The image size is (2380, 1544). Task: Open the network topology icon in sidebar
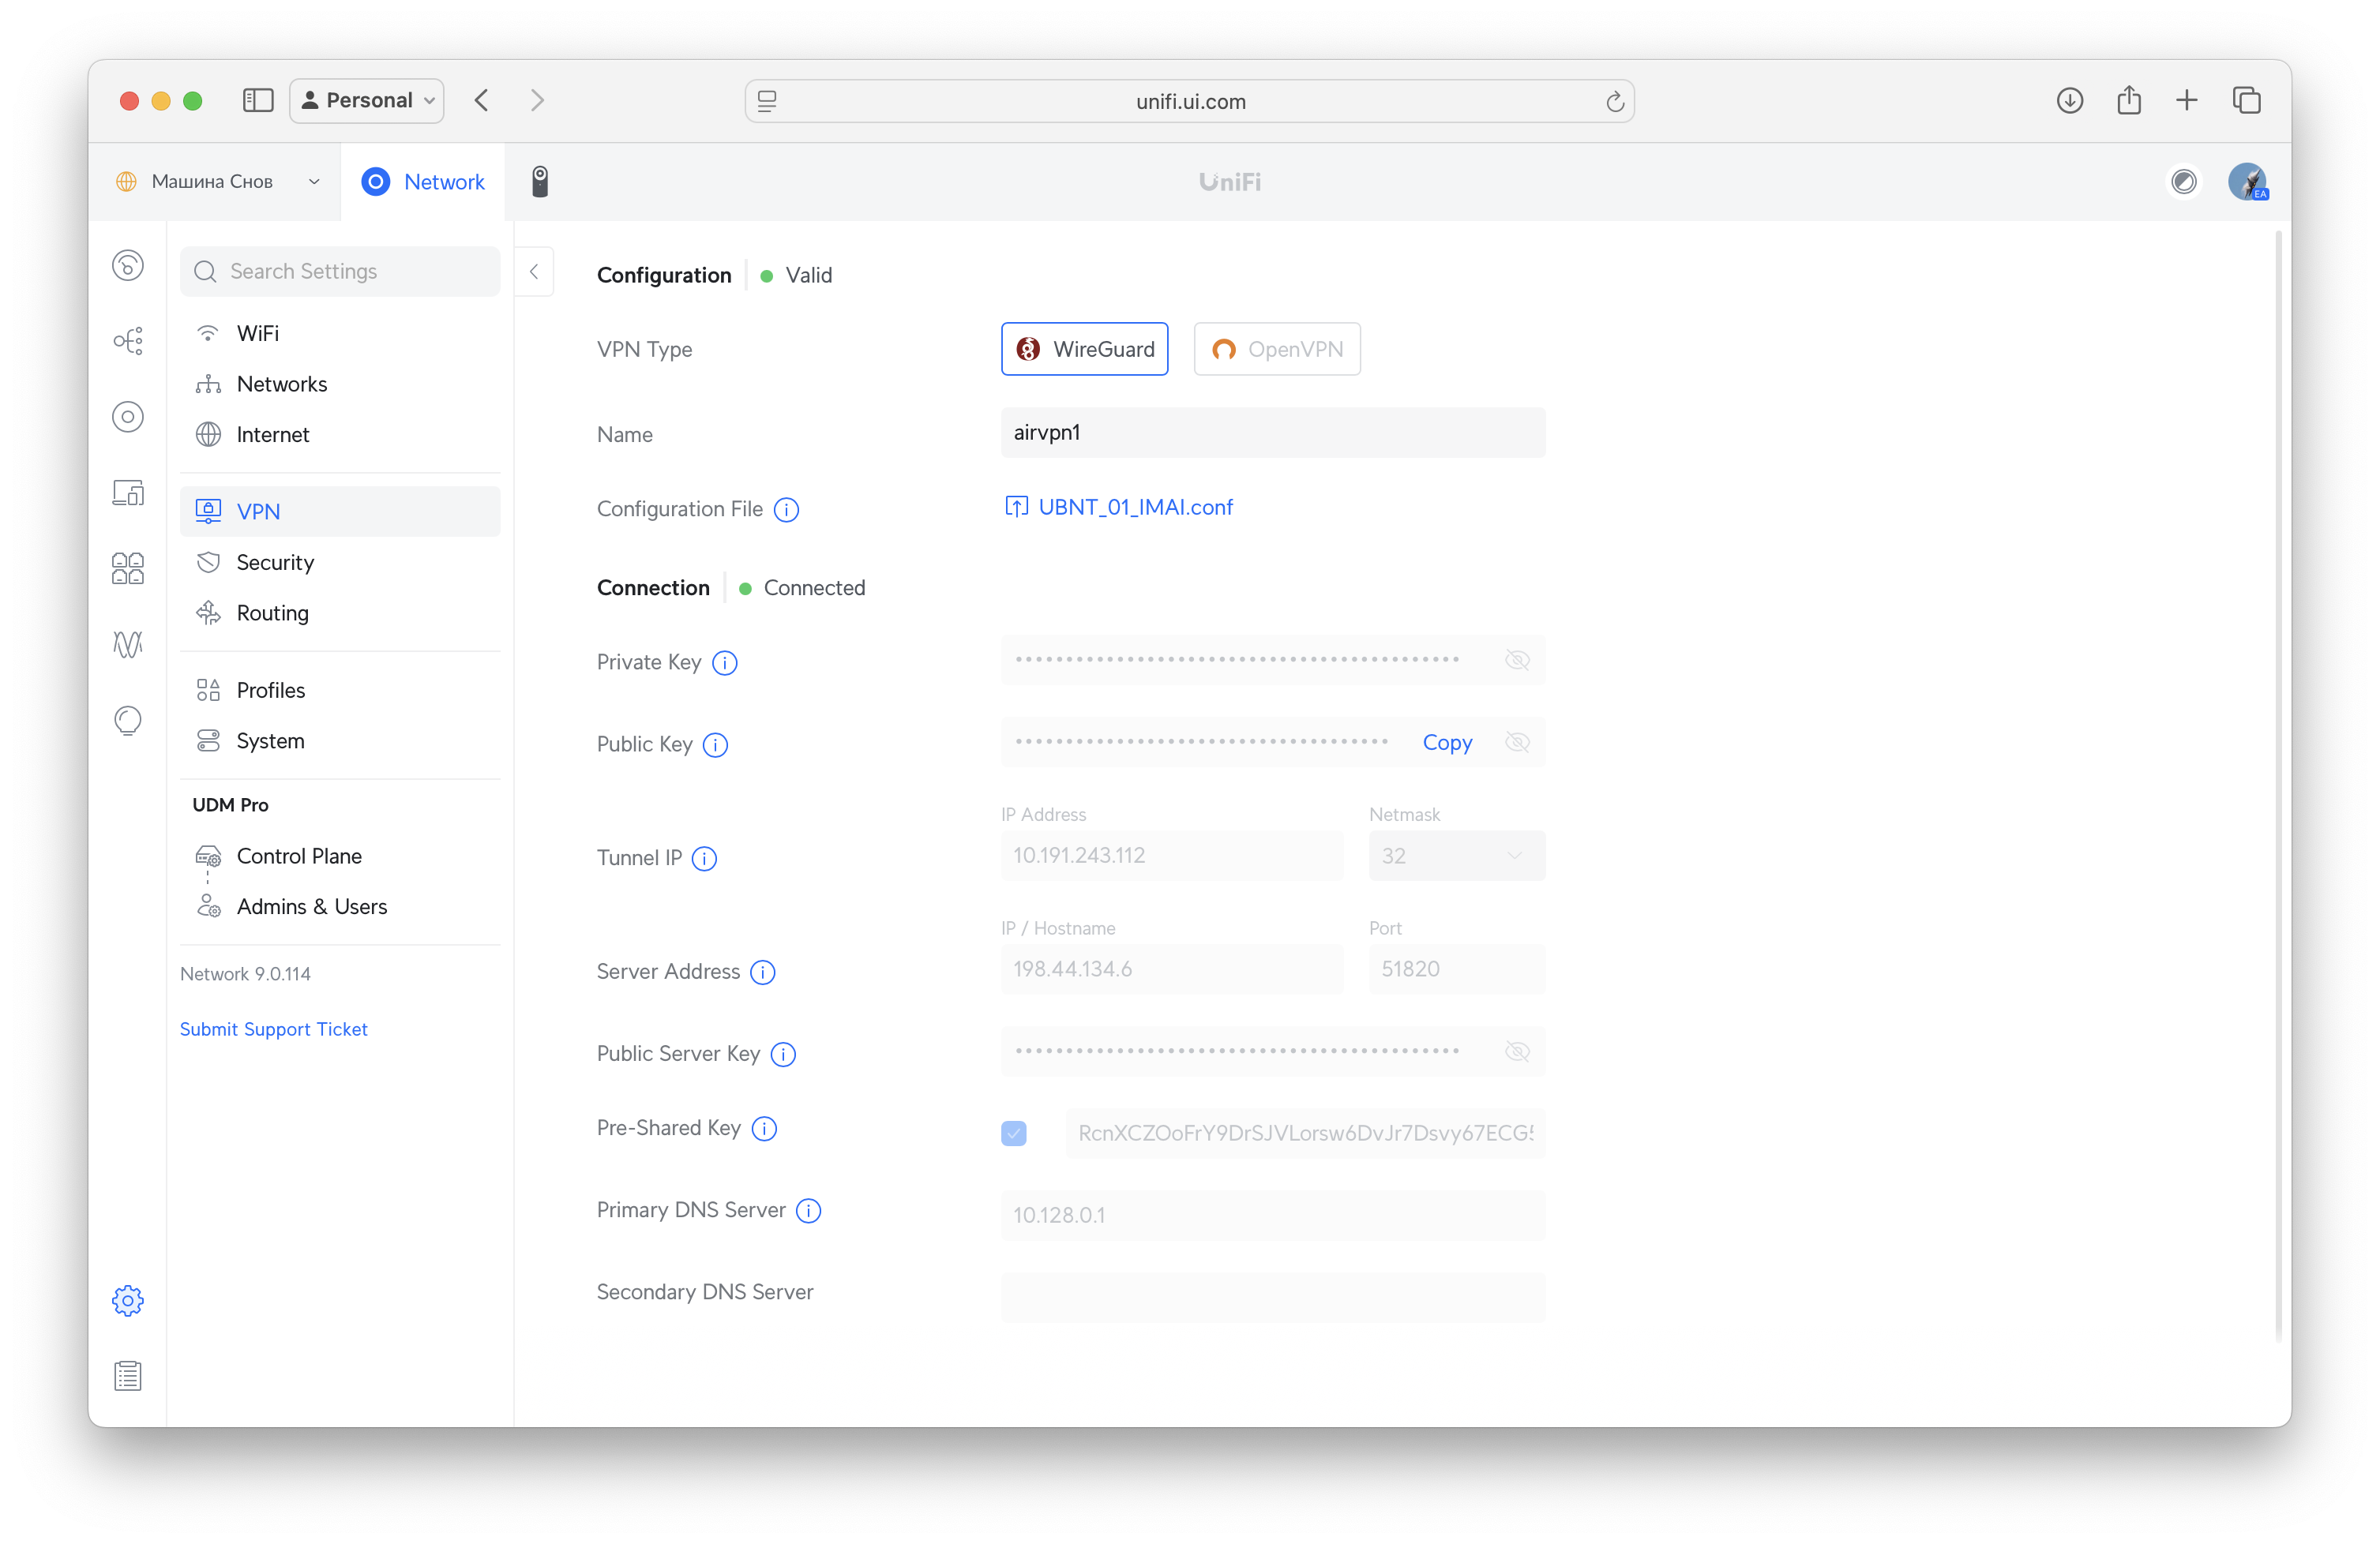tap(128, 339)
